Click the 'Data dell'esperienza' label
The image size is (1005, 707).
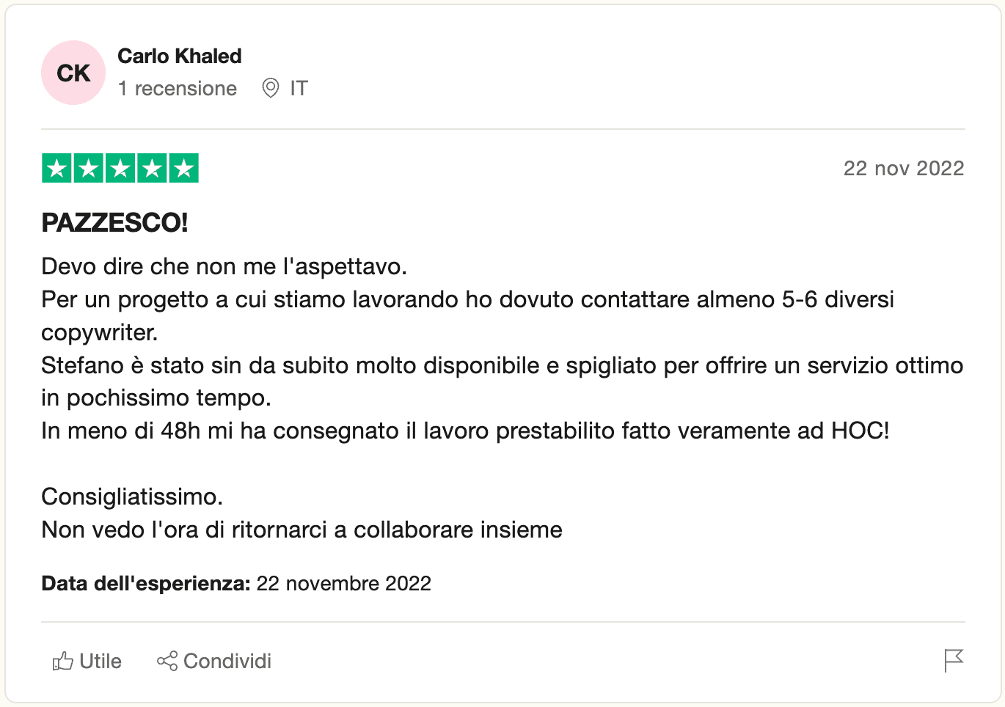coord(146,584)
